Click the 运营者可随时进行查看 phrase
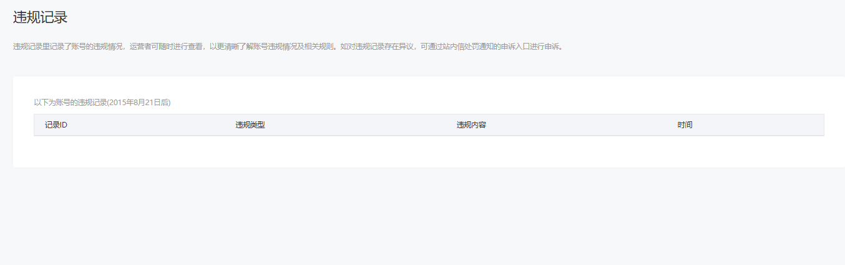This screenshot has height=265, width=845. [x=166, y=47]
